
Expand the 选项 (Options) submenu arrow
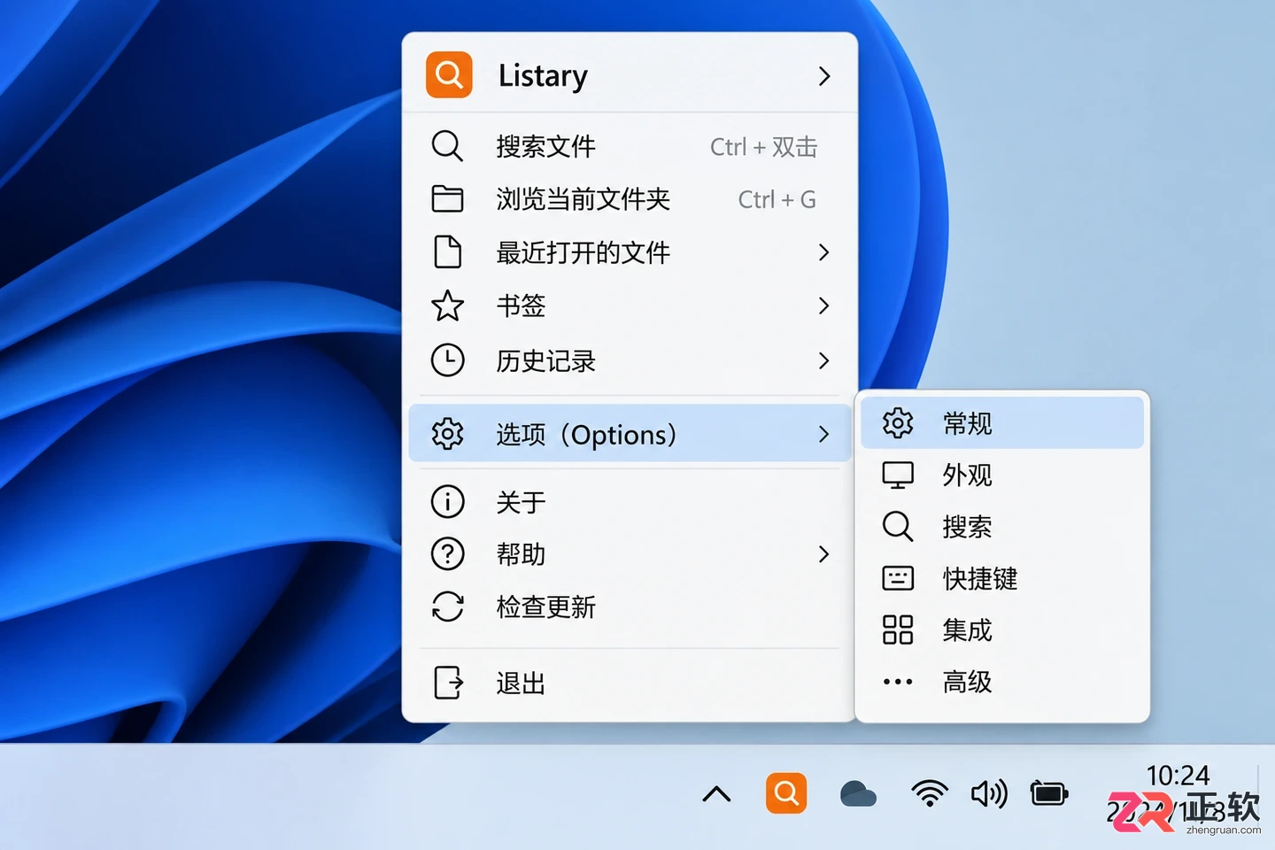(x=824, y=434)
